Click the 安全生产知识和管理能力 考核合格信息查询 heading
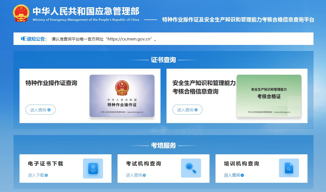Screen dimensions: 326x192 (204, 87)
